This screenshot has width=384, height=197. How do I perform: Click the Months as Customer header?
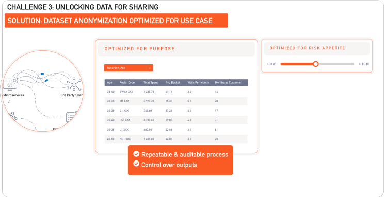pos(228,83)
